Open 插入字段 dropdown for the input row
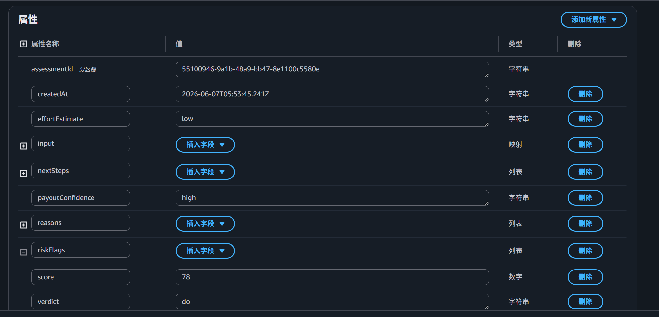This screenshot has width=659, height=317. pyautogui.click(x=205, y=145)
